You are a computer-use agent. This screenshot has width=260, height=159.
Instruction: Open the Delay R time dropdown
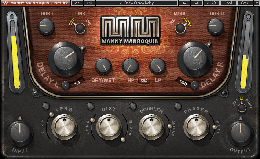(194, 85)
